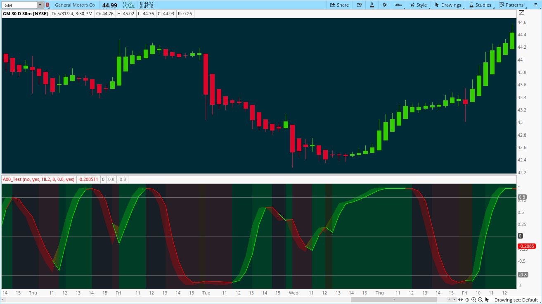Image resolution: width=542 pixels, height=304 pixels.
Task: Click the zoom out magnifier icon
Action: (480, 299)
